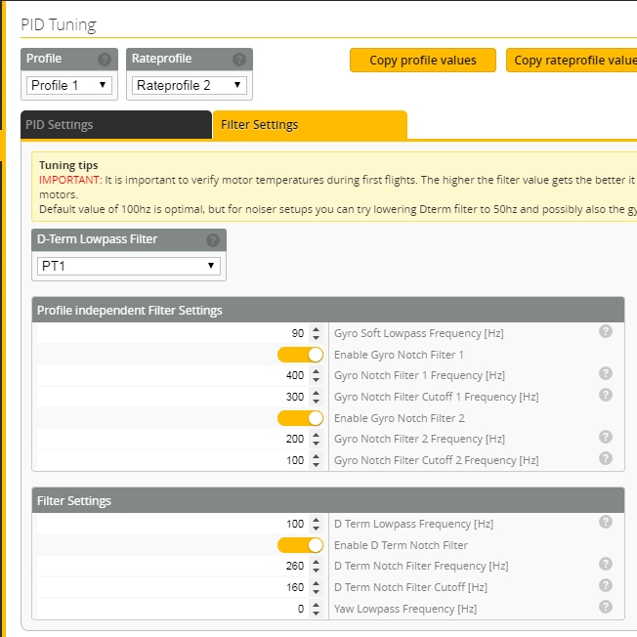Toggle Enable Gyro Notch Filter 2 switch
Screen dimensions: 637x637
(300, 418)
